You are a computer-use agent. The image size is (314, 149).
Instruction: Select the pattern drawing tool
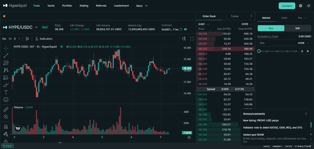[x=6, y=70]
